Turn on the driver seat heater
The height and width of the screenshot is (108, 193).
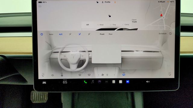coord(43,75)
